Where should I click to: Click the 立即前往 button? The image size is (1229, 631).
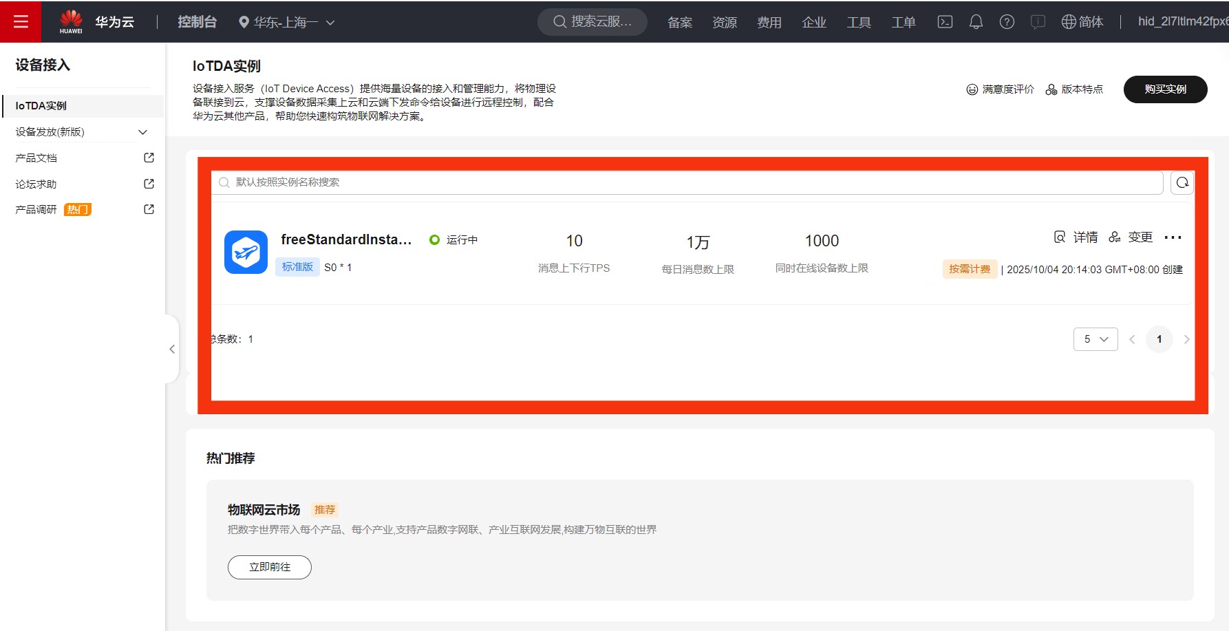click(x=270, y=567)
